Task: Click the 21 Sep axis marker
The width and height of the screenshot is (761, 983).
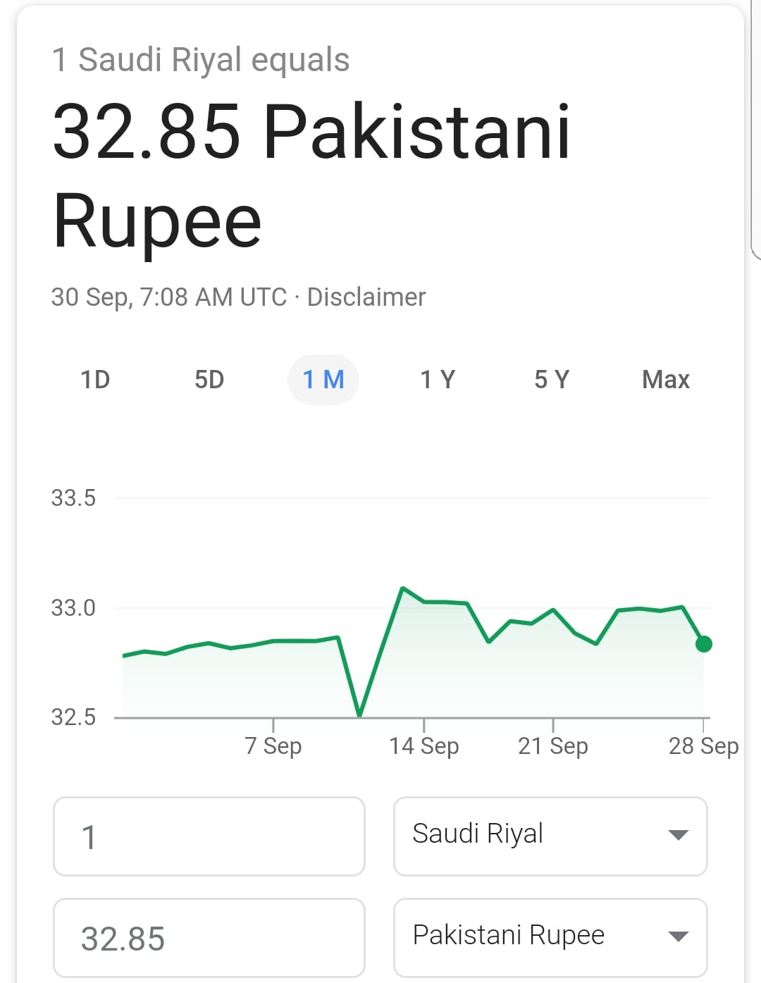Action: click(553, 746)
